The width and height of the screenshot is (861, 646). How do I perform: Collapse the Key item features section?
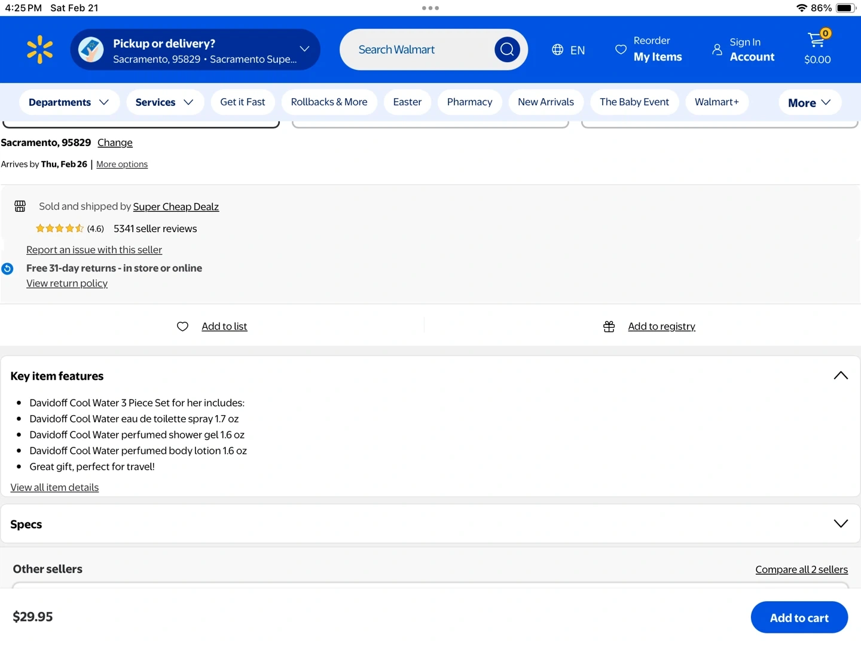pyautogui.click(x=840, y=376)
